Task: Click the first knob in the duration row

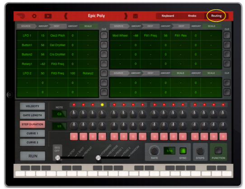Action: point(74,126)
